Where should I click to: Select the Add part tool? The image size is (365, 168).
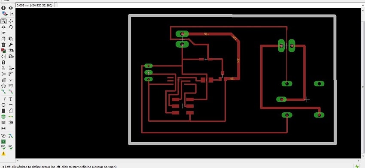pos(3,51)
